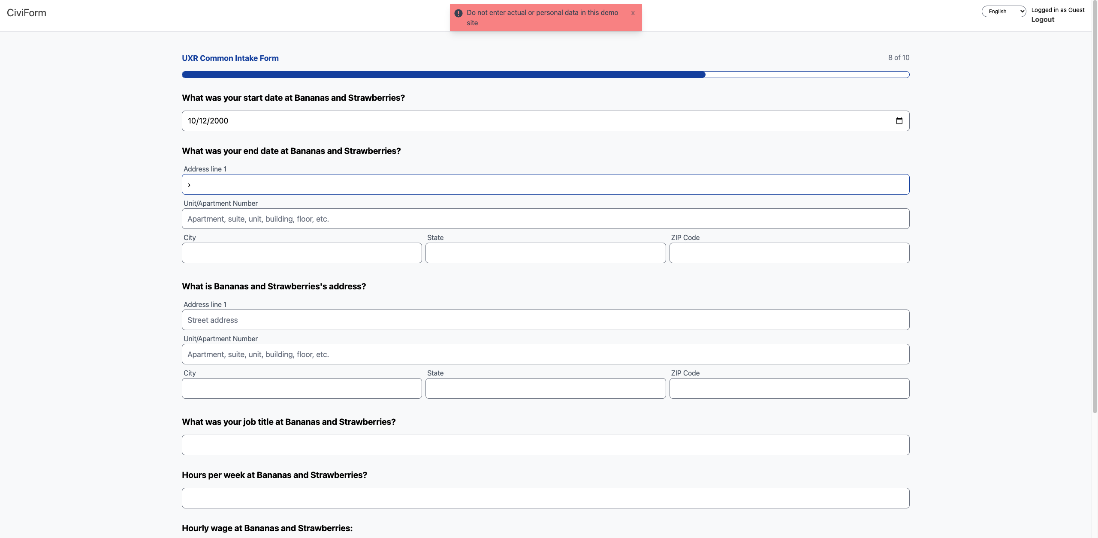Open the English language dropdown
This screenshot has width=1098, height=538.
pyautogui.click(x=1003, y=11)
